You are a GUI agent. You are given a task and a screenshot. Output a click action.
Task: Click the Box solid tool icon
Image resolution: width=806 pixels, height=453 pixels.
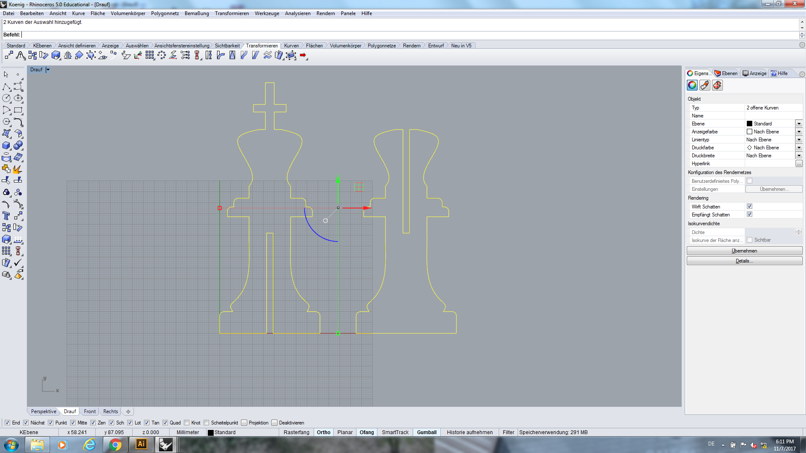pyautogui.click(x=6, y=146)
